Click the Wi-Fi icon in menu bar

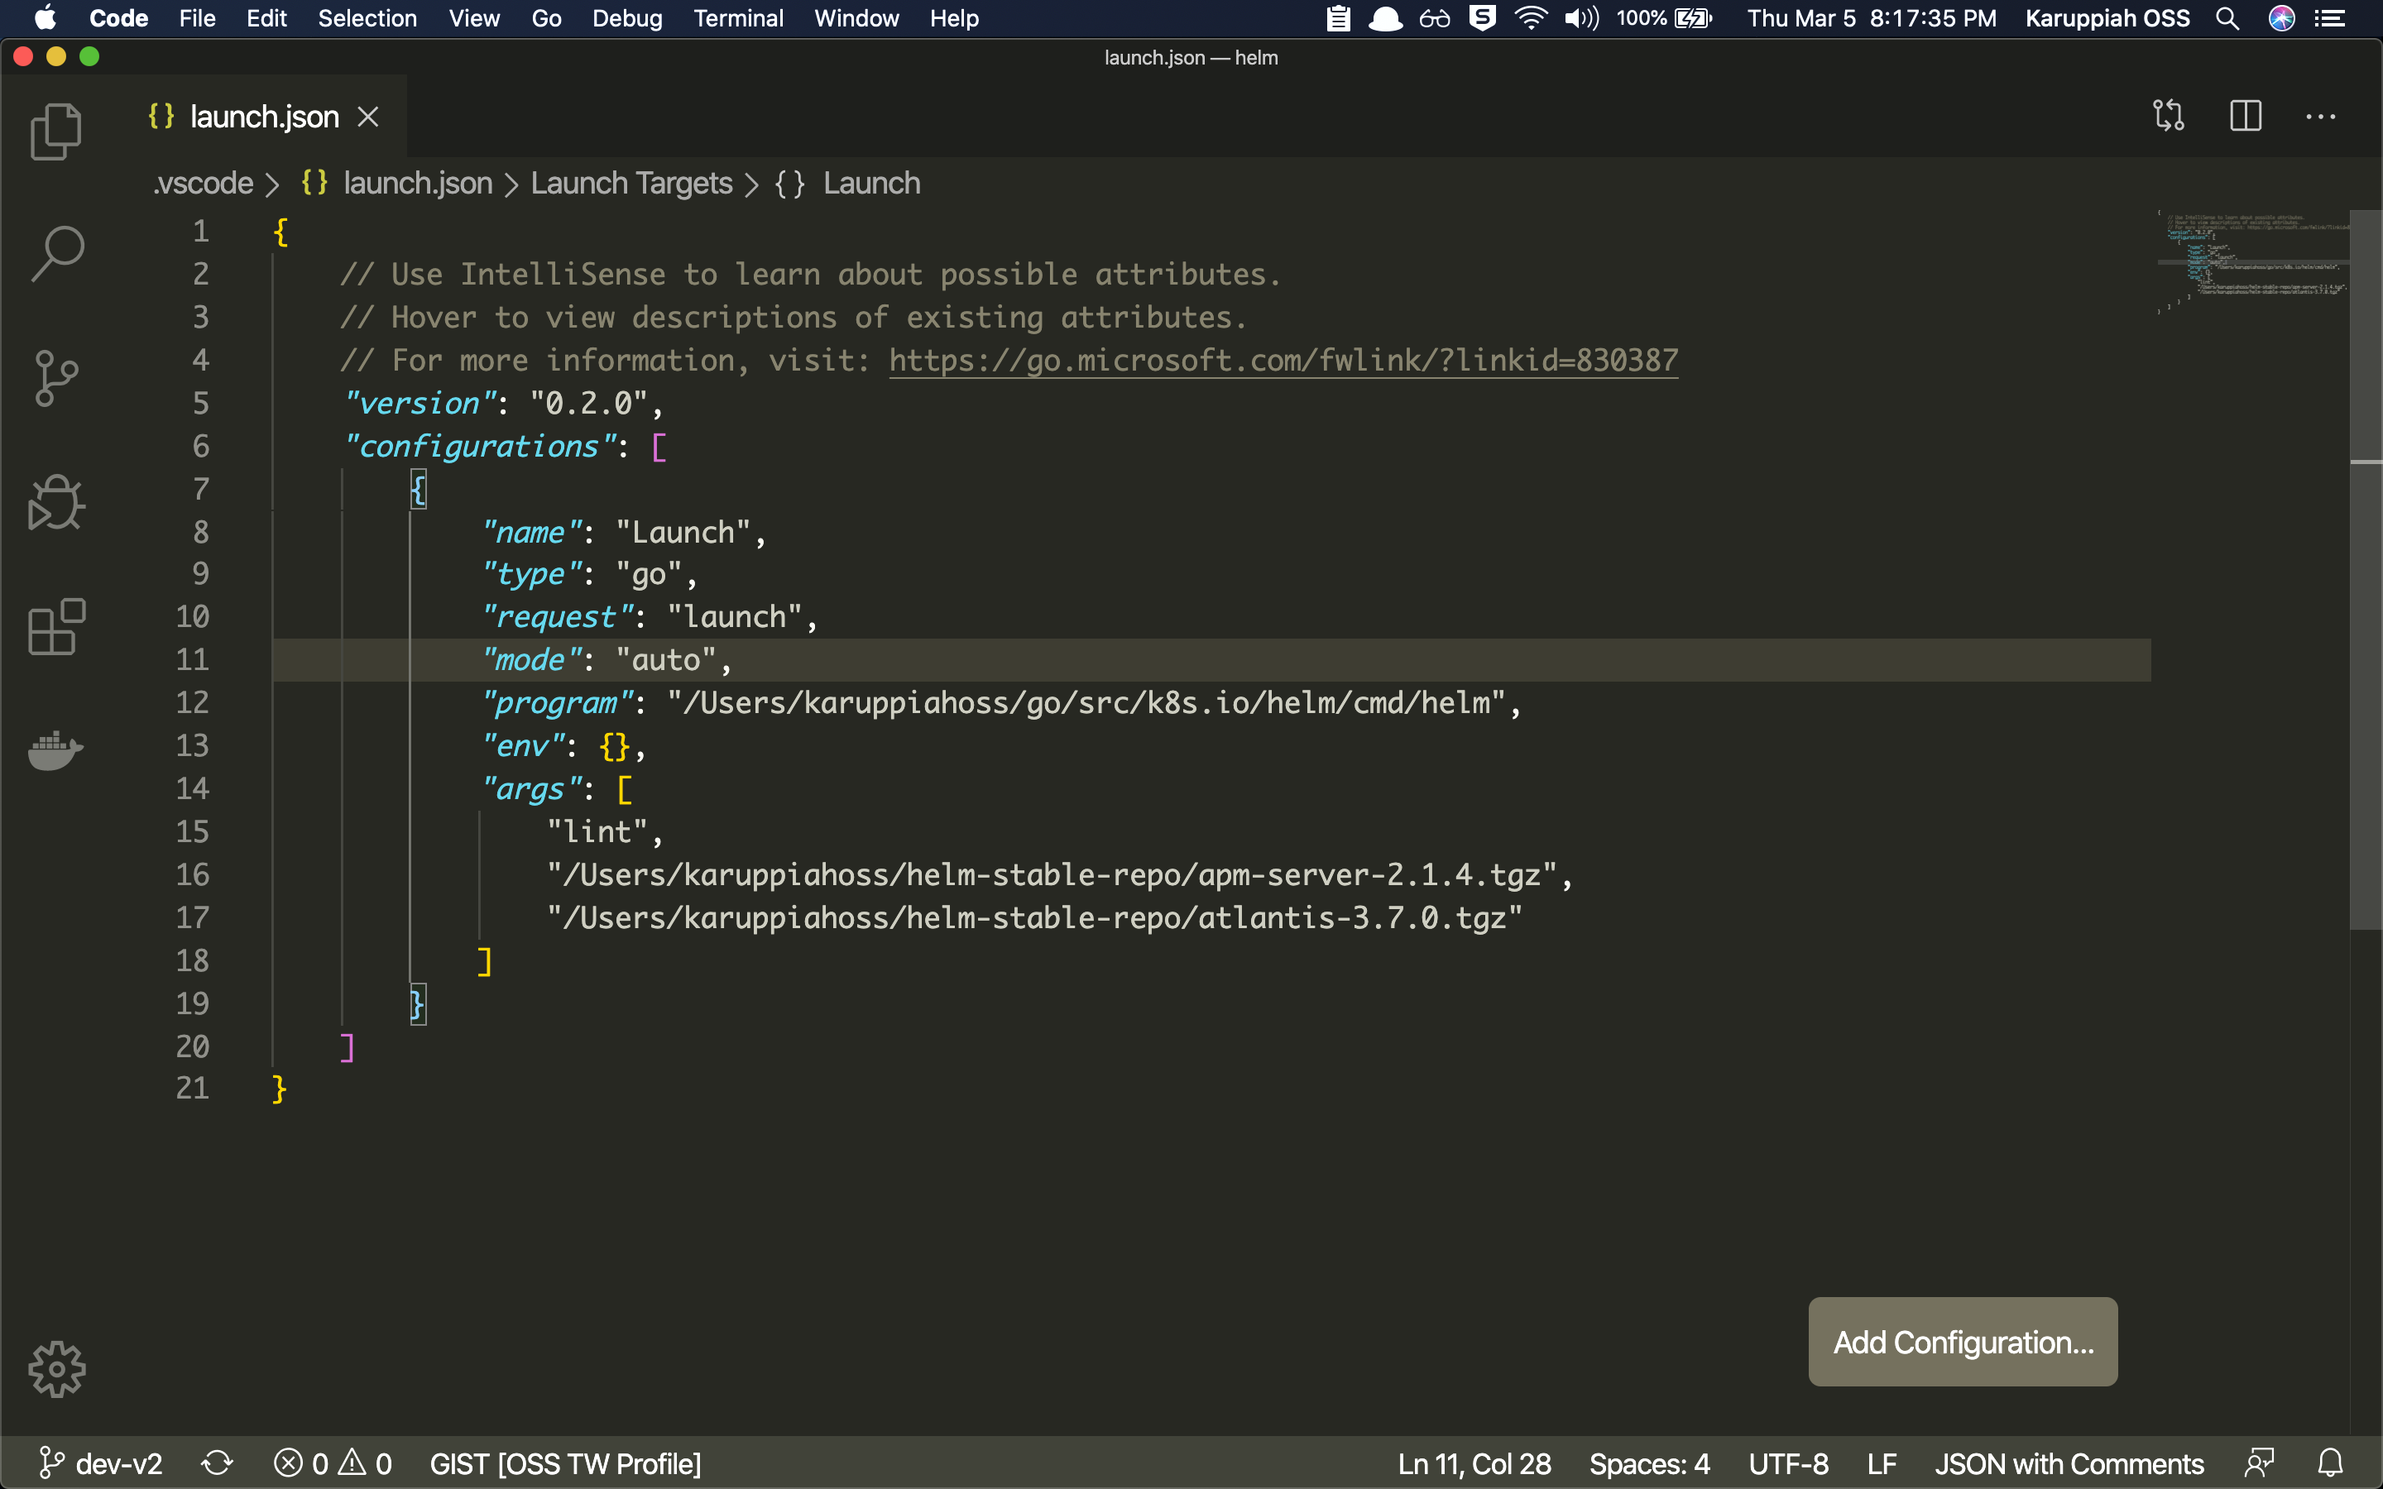(x=1530, y=17)
